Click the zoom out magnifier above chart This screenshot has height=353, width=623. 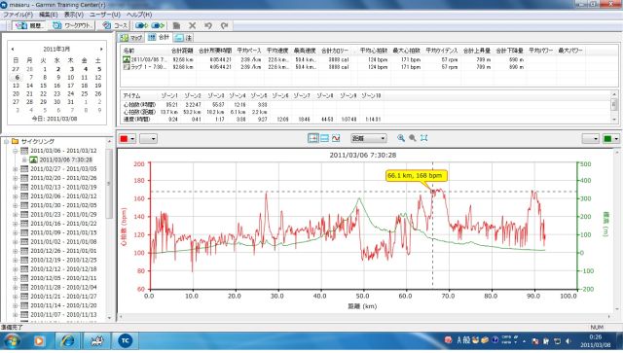coord(413,138)
